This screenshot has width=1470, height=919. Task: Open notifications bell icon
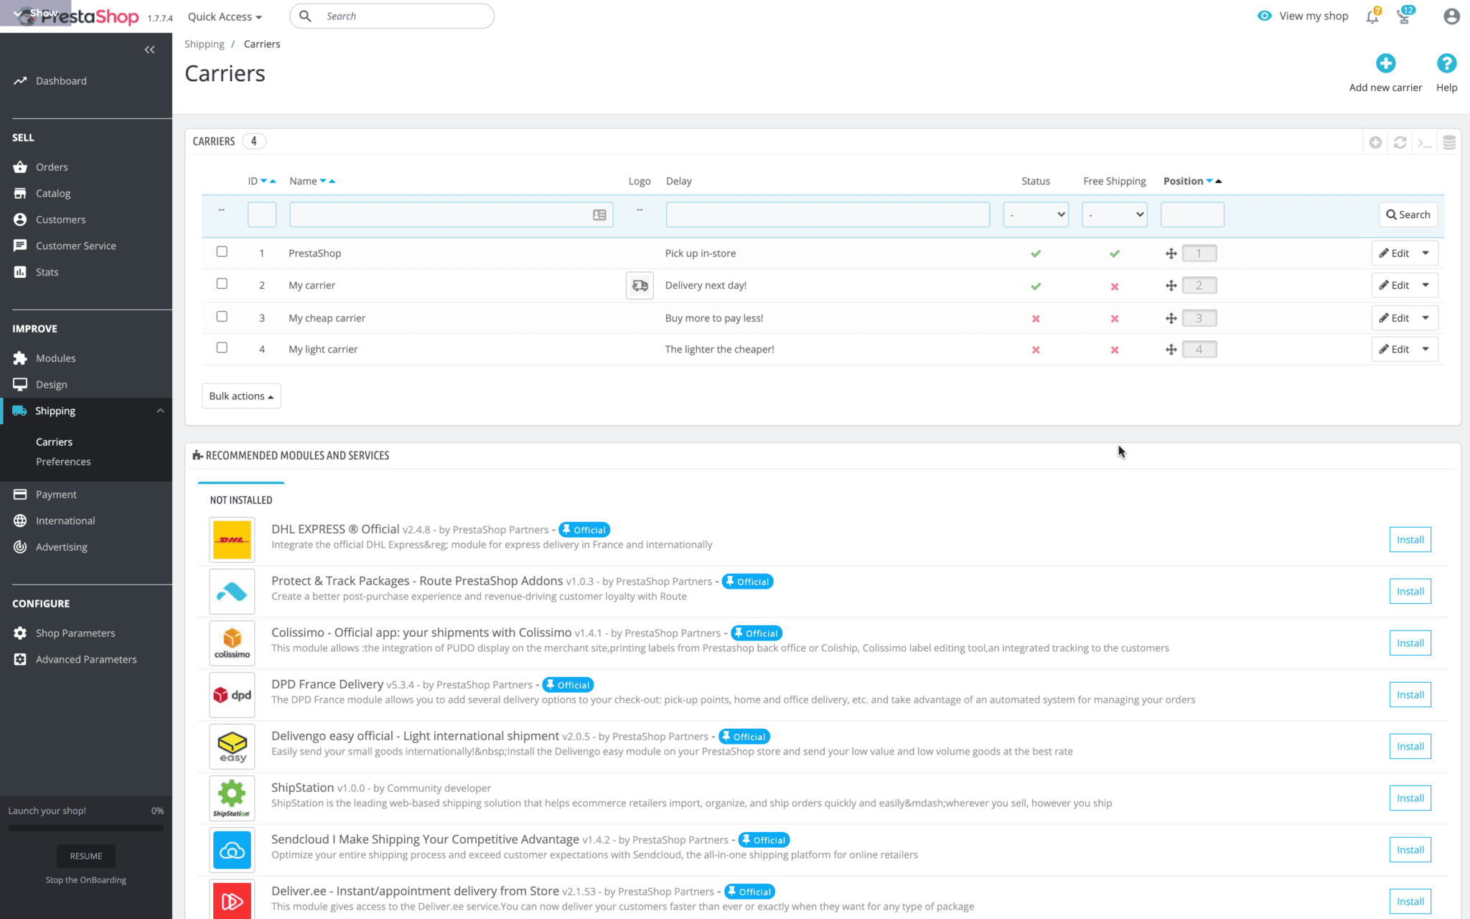point(1372,16)
